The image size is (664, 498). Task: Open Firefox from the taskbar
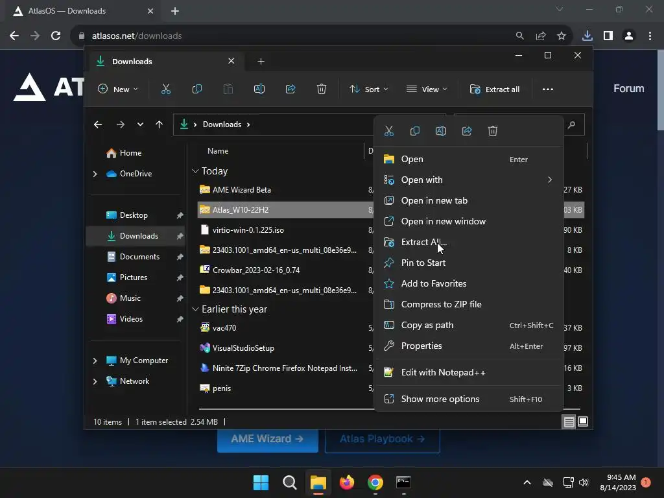point(347,482)
